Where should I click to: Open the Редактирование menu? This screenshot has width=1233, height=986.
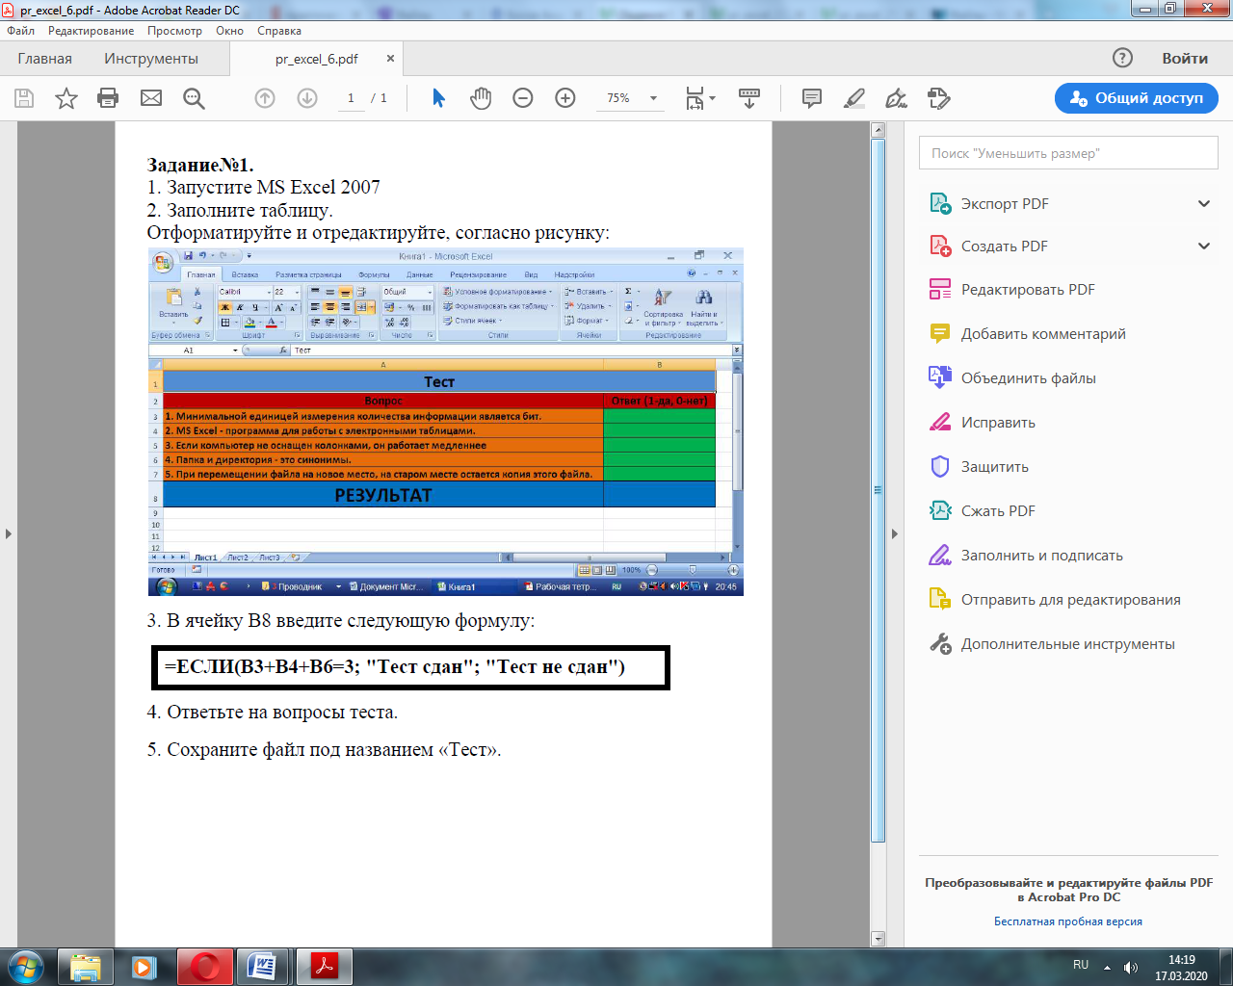(x=92, y=31)
